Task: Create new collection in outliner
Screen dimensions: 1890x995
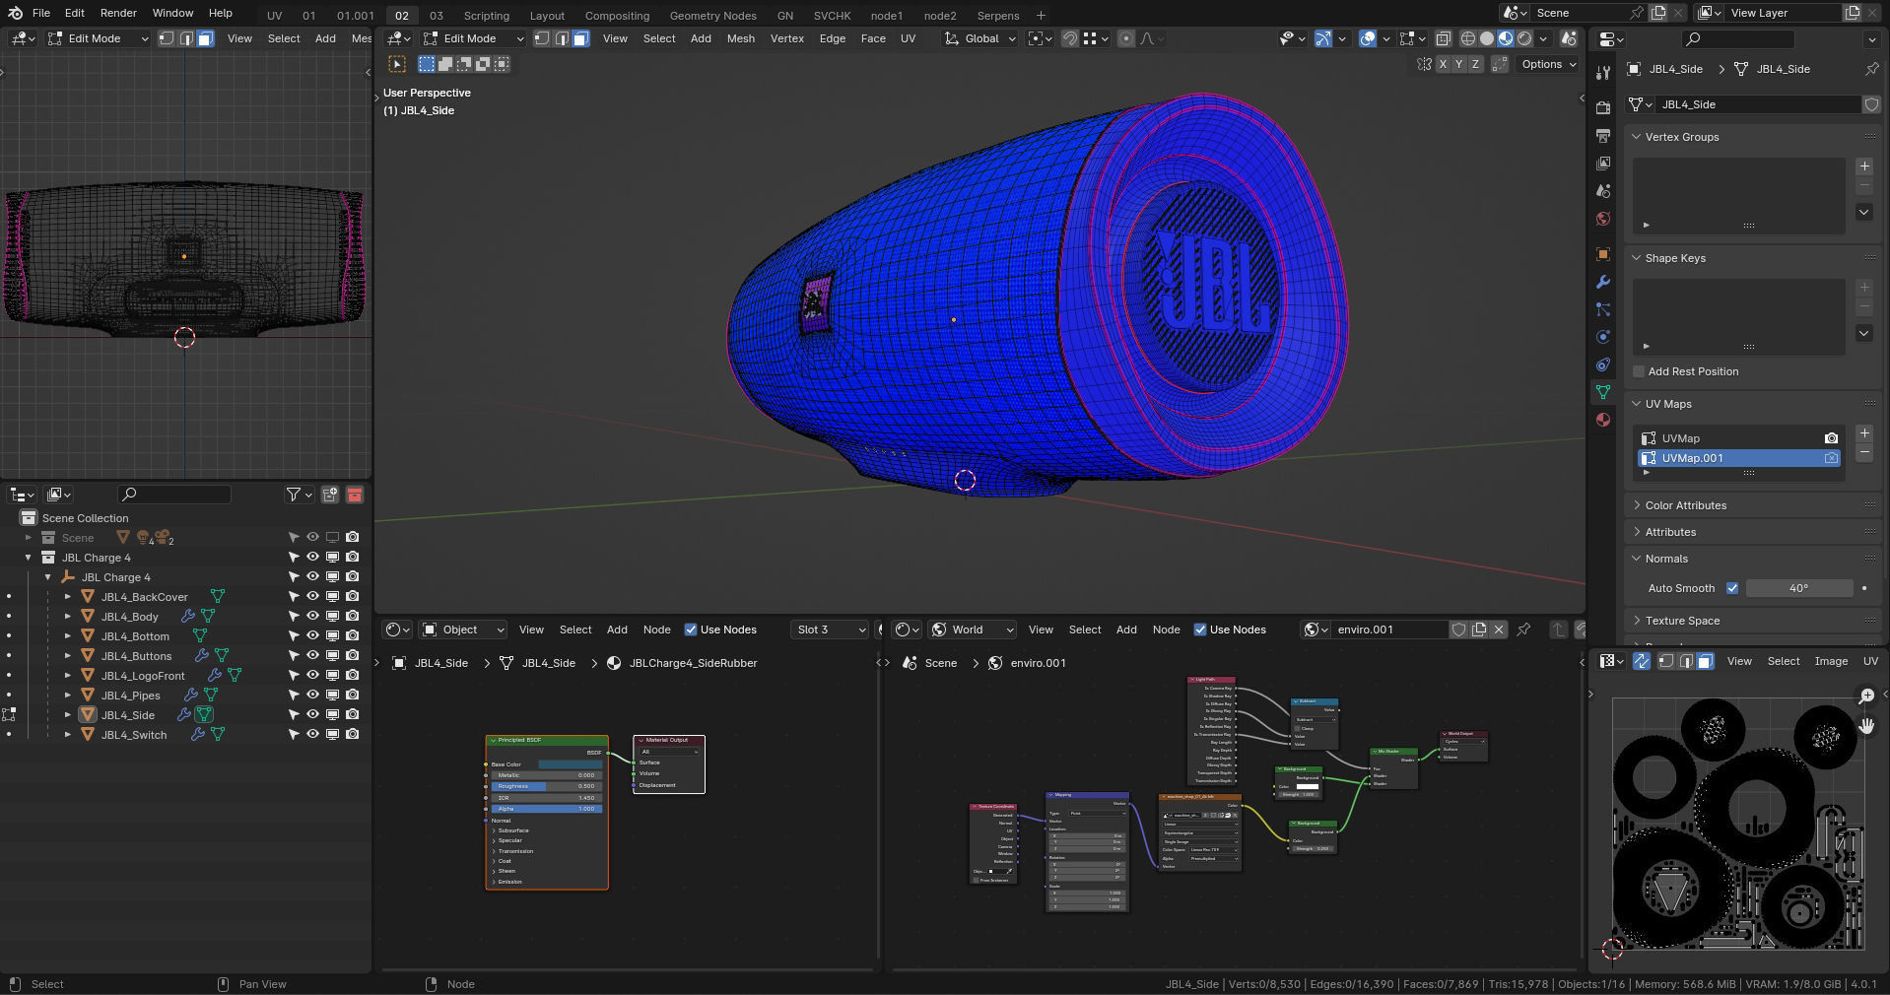Action: pyautogui.click(x=329, y=495)
